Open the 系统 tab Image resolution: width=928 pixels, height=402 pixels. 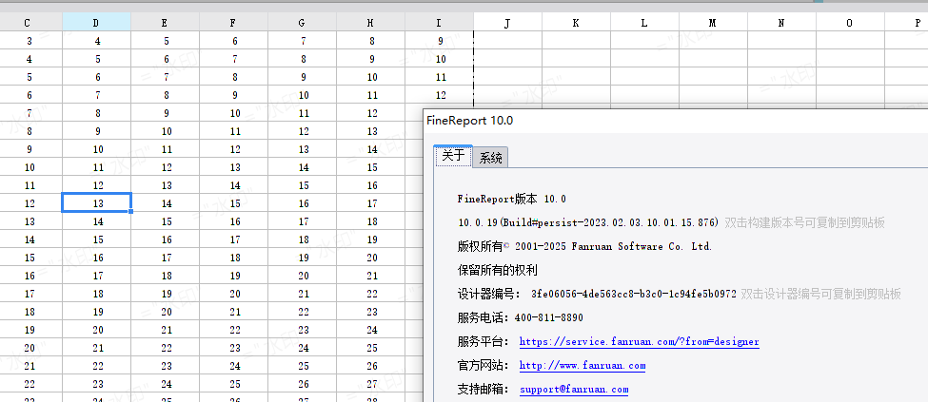pos(490,158)
